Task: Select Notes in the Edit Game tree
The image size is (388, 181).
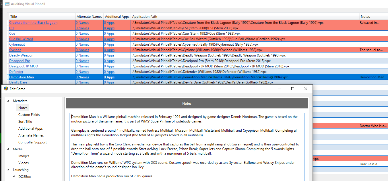Action: [23, 108]
